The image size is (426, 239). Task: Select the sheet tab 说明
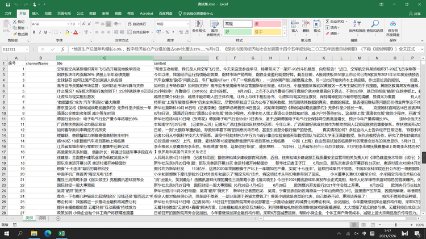[42, 218]
